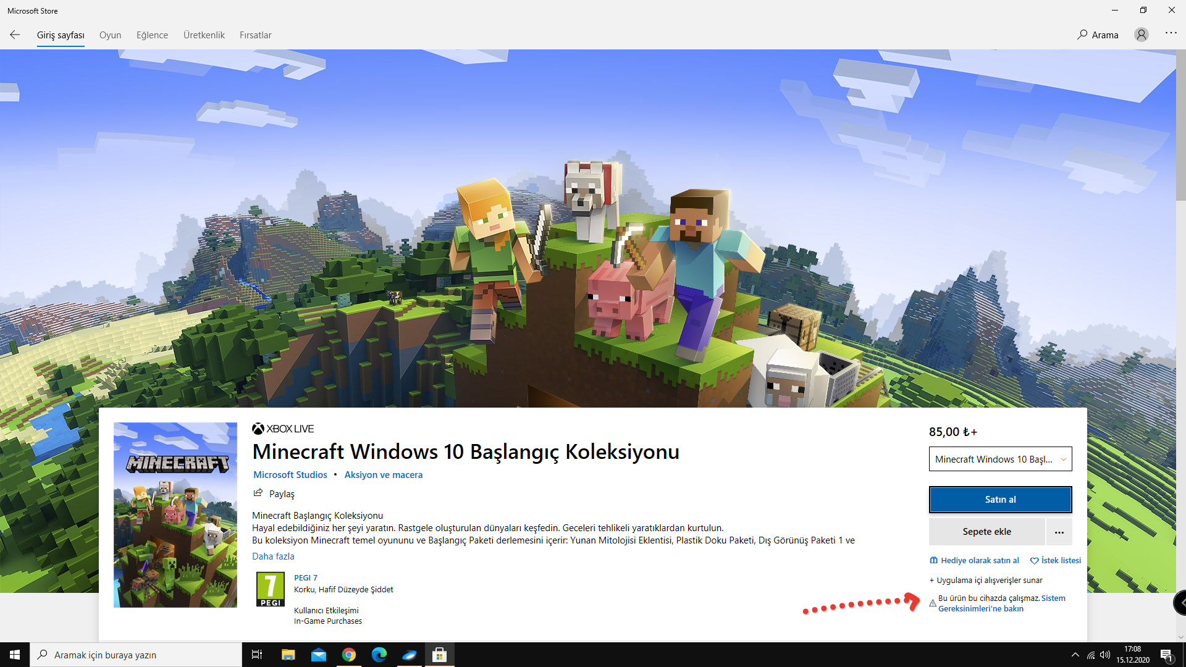Viewport: 1186px width, 667px height.
Task: Expand the Minecraft Windows 10 edition dropdown
Action: [x=1000, y=459]
